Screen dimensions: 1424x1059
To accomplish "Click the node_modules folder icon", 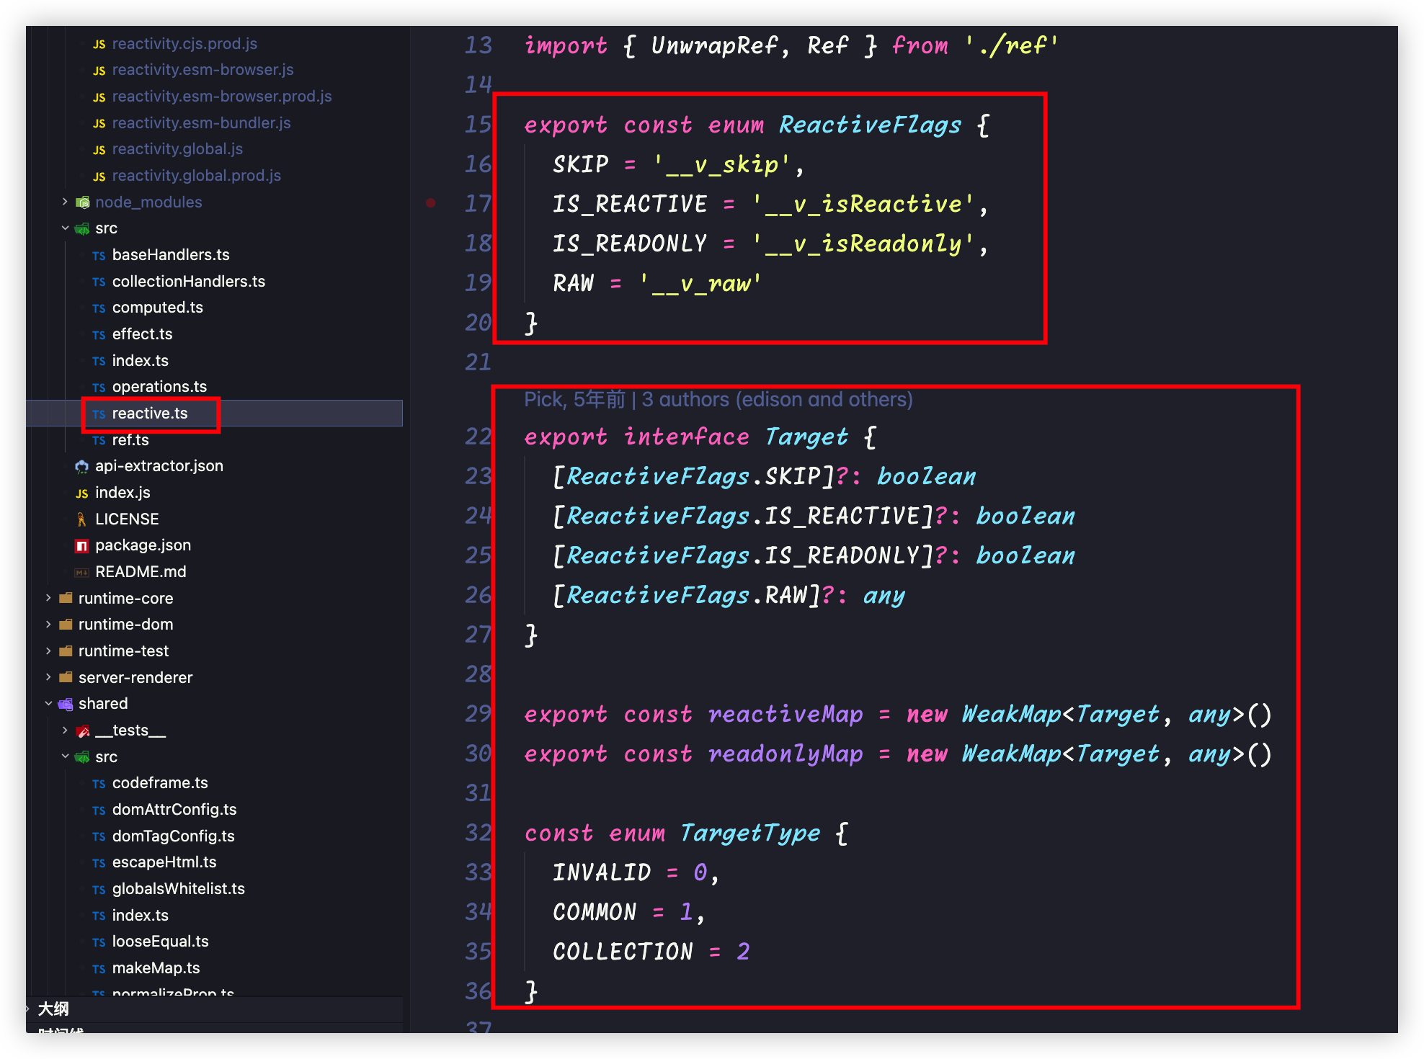I will point(83,202).
